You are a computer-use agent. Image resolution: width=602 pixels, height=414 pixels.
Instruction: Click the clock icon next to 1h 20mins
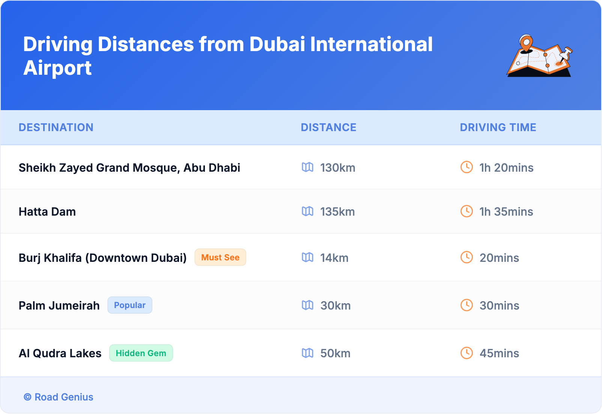467,167
